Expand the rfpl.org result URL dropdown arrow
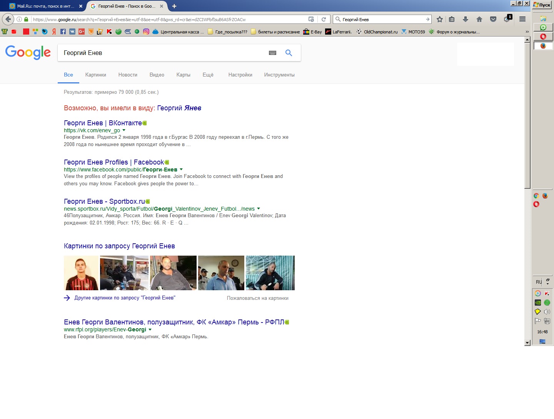 150,329
